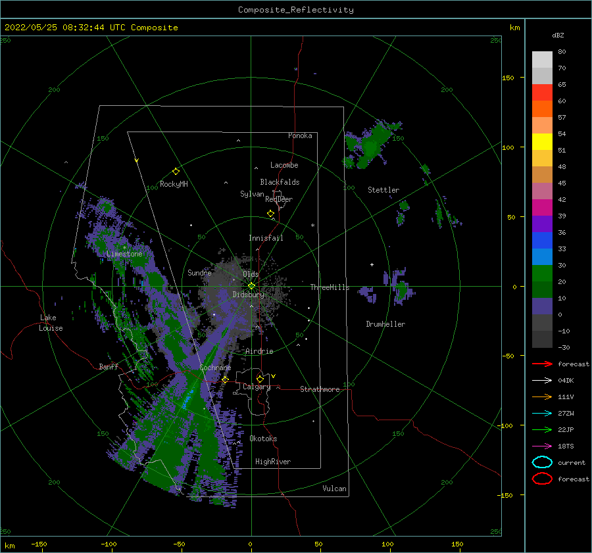Click the yellow V marker near Calgary
Image resolution: width=592 pixels, height=553 pixels.
274,376
